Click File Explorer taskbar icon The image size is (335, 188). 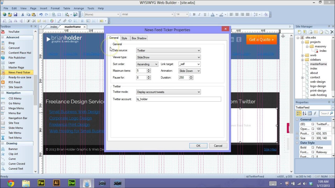coord(26,183)
